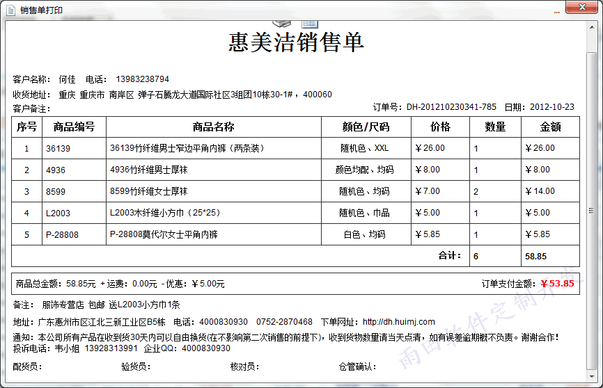Click the 颜色/尺码 column header

pyautogui.click(x=366, y=127)
